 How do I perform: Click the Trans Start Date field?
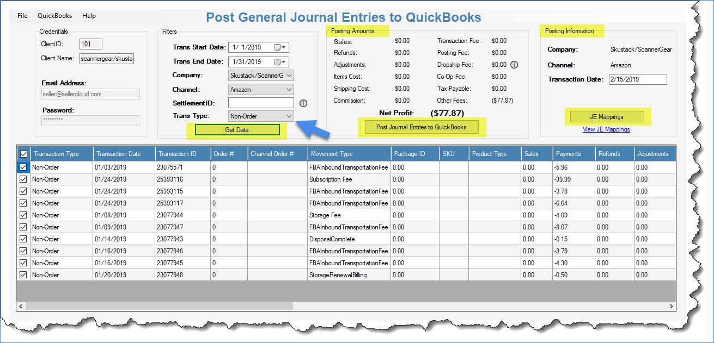(259, 47)
